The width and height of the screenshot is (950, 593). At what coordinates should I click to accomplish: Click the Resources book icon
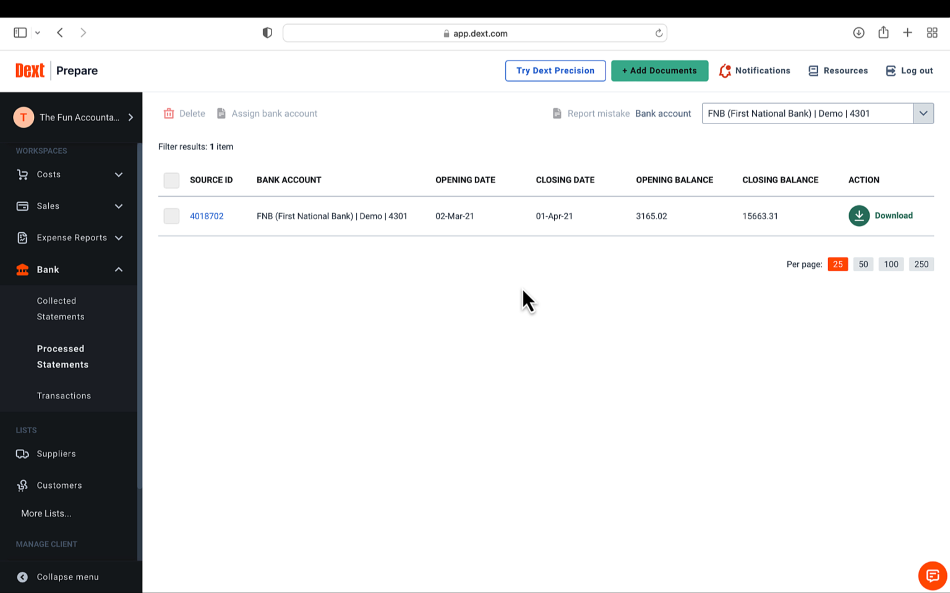coord(813,70)
